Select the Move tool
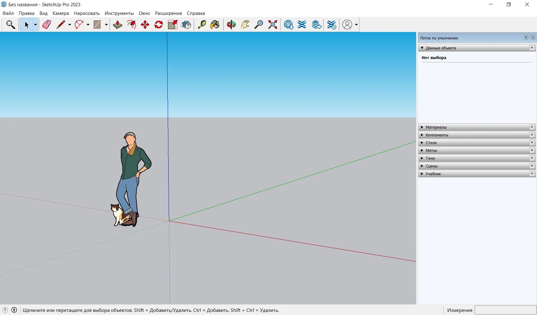This screenshot has height=315, width=537. (x=145, y=25)
